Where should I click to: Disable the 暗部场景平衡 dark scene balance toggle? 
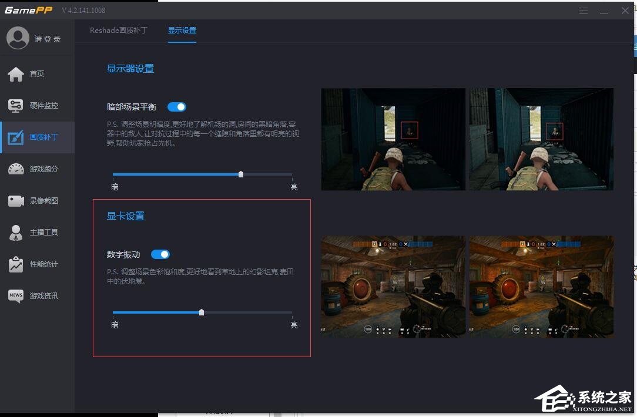tap(176, 106)
